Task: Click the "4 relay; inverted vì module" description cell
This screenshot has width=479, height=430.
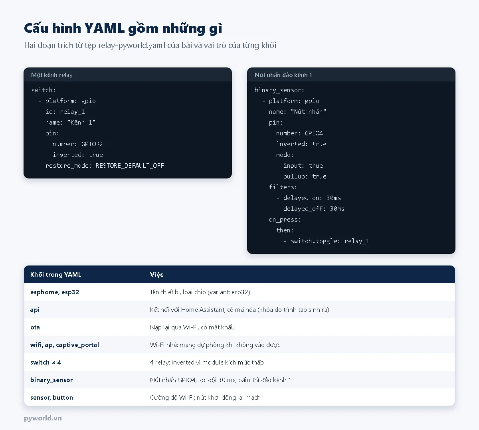Action: click(207, 363)
